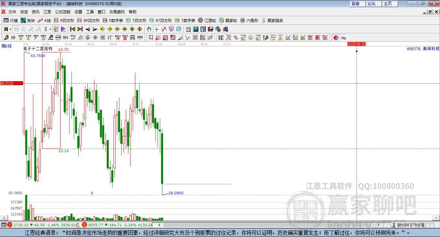
Task: Click the 28.0900 low price label
Action: (176, 193)
